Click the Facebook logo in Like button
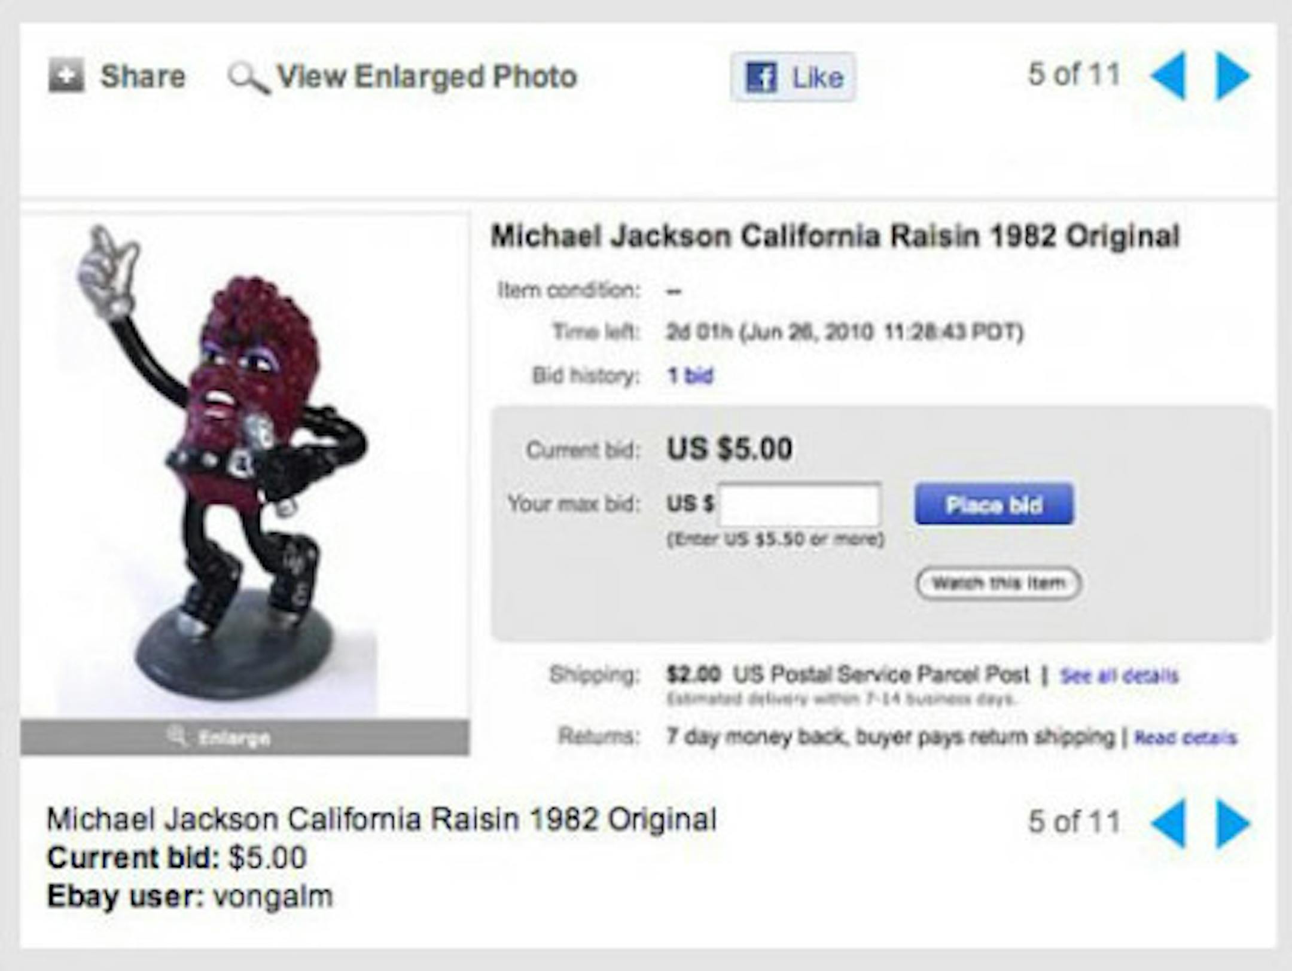 pyautogui.click(x=761, y=77)
